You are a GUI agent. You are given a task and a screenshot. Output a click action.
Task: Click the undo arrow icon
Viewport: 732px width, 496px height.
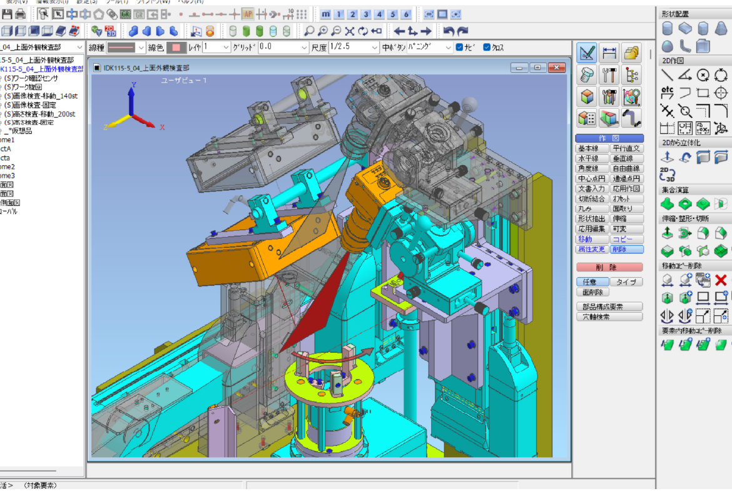pyautogui.click(x=449, y=31)
